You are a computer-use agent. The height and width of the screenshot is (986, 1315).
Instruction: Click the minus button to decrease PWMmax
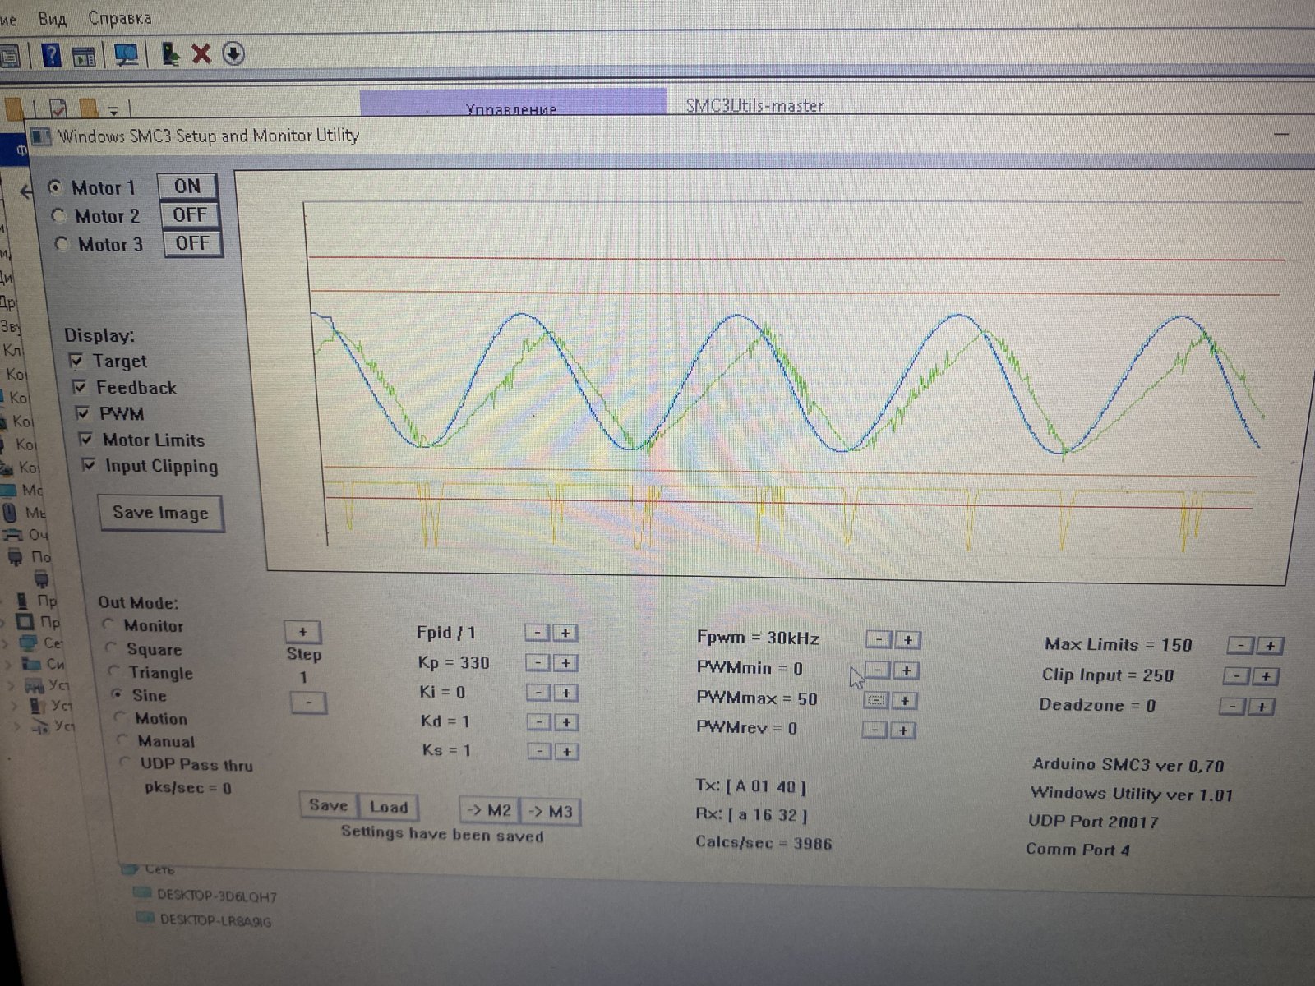point(877,700)
